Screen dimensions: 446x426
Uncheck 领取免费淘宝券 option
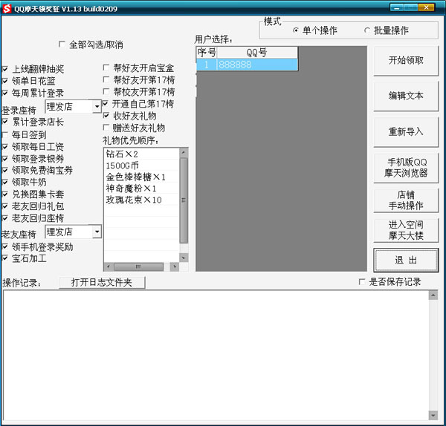[x=5, y=170]
